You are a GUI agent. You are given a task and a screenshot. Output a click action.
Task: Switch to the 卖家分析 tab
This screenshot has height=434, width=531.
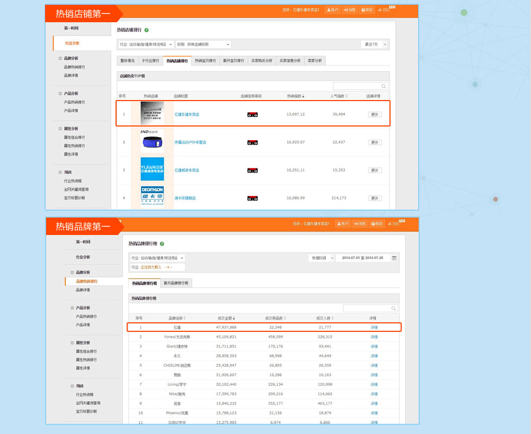tap(315, 61)
